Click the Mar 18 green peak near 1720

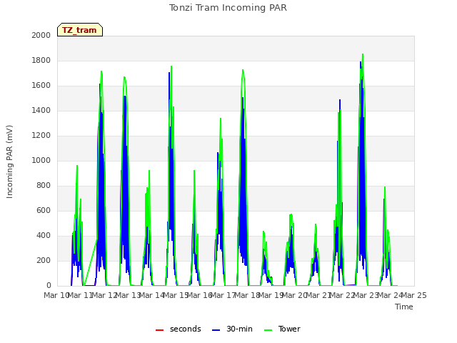coord(243,70)
